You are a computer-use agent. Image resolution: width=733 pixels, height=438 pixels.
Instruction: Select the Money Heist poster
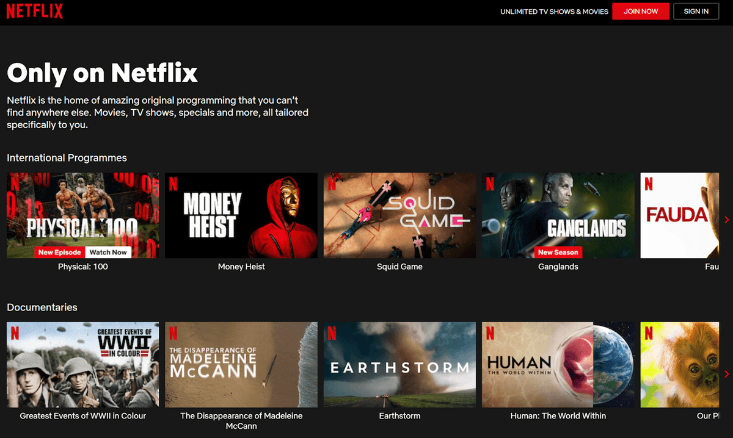click(x=241, y=215)
